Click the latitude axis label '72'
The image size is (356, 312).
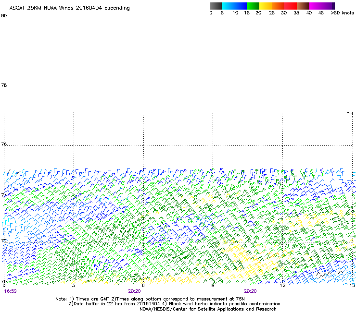point(4,240)
